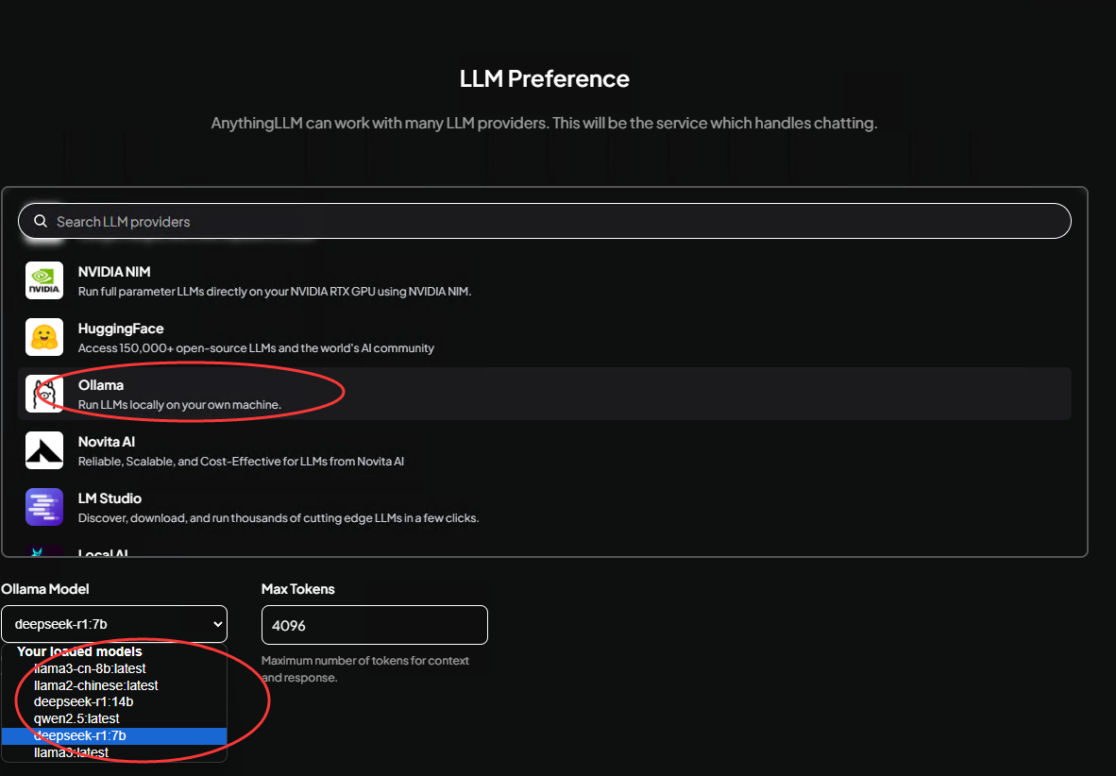
Task: Select NVIDIA NIM provider title
Action: [114, 272]
